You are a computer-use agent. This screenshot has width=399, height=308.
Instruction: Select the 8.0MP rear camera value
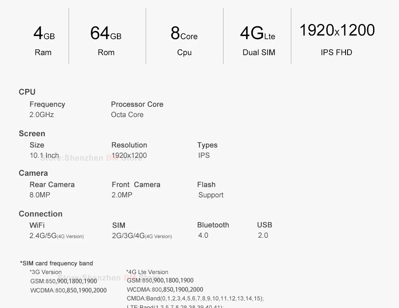click(40, 195)
